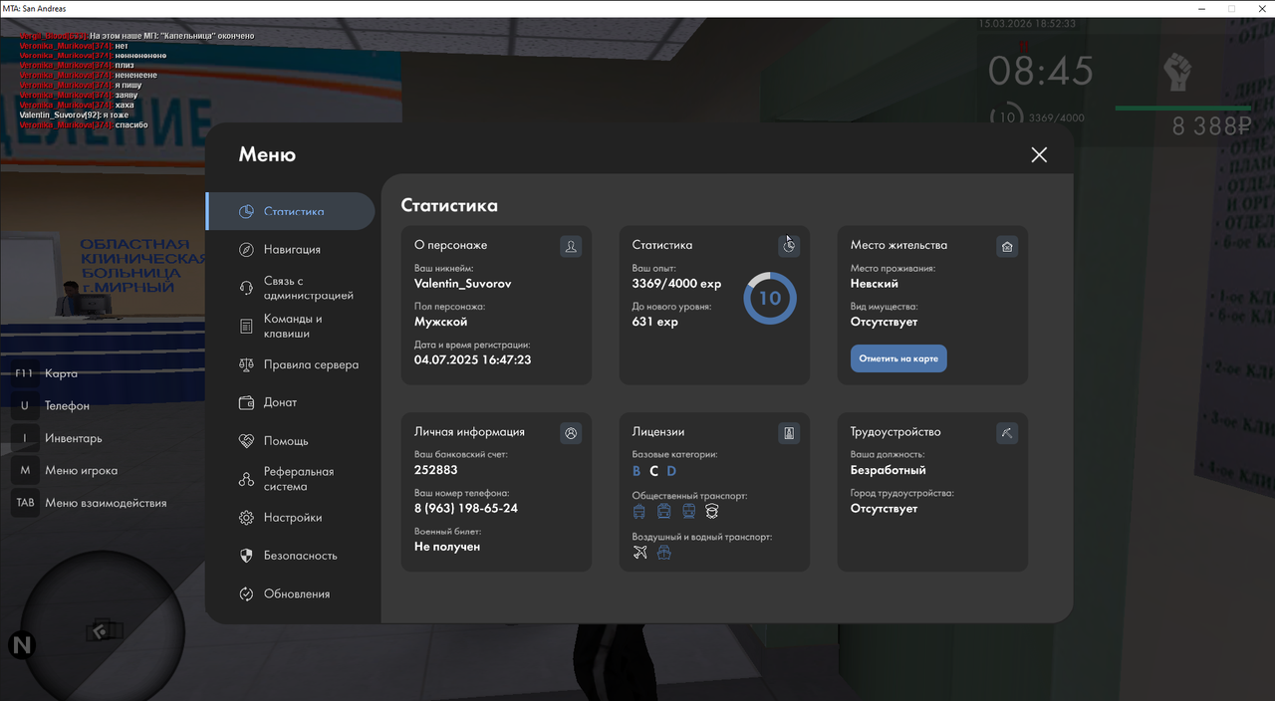The width and height of the screenshot is (1275, 701).
Task: Click registration date 04.07.2025 16:47:23
Action: [x=473, y=359]
